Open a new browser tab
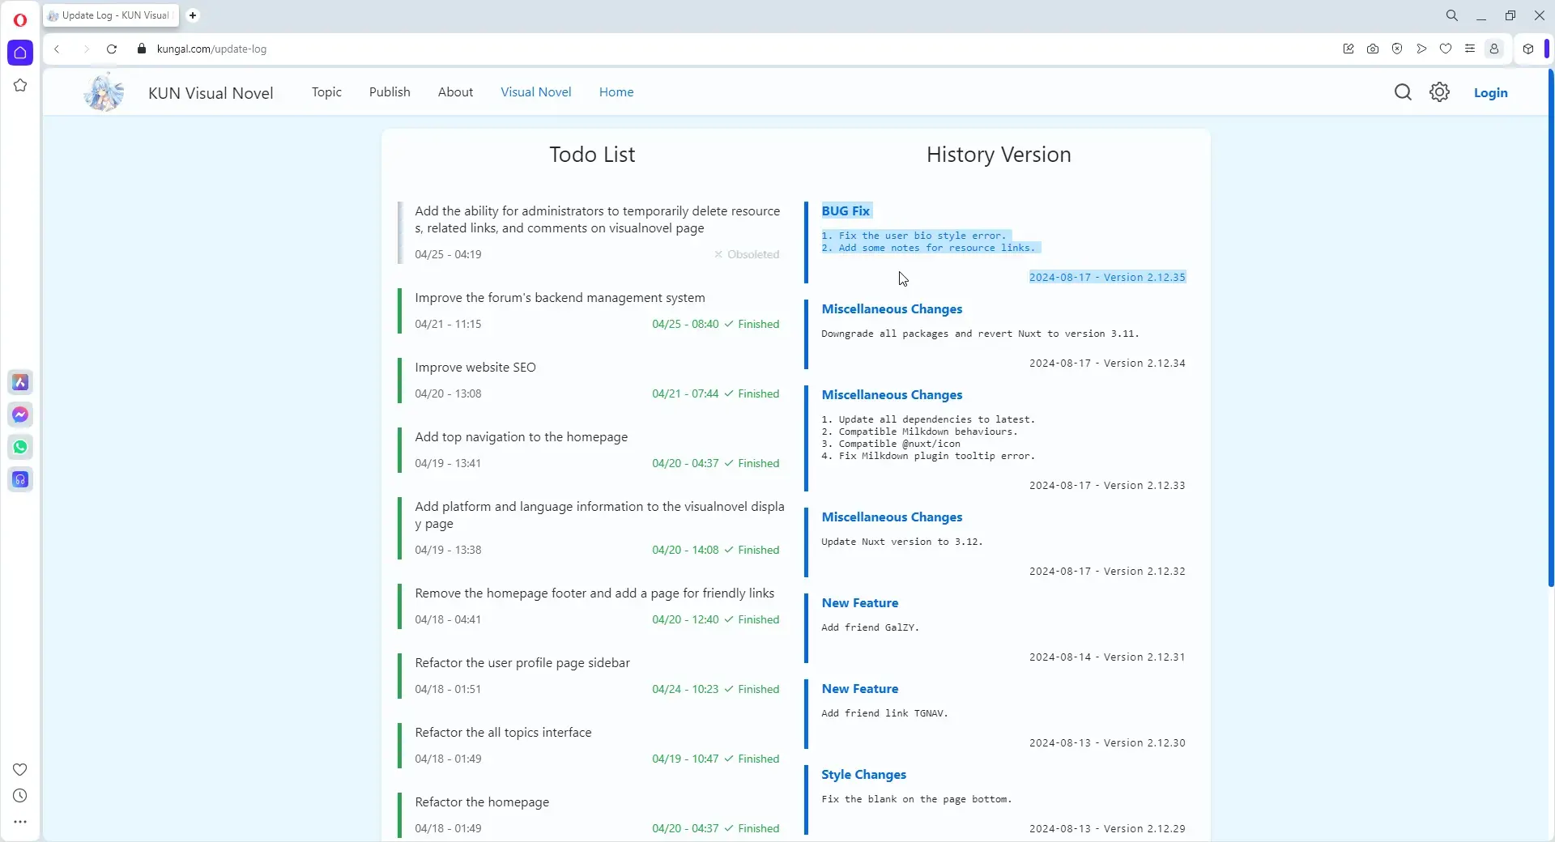 pyautogui.click(x=193, y=15)
